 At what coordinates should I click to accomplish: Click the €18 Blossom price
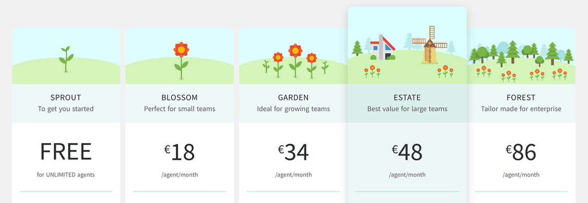(x=179, y=152)
